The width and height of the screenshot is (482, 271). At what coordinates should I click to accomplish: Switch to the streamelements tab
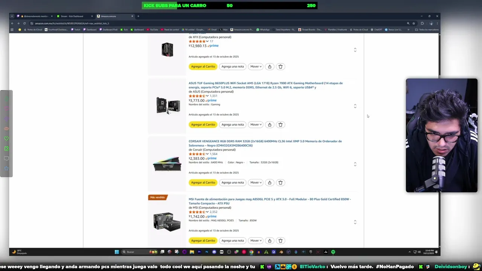click(35, 16)
